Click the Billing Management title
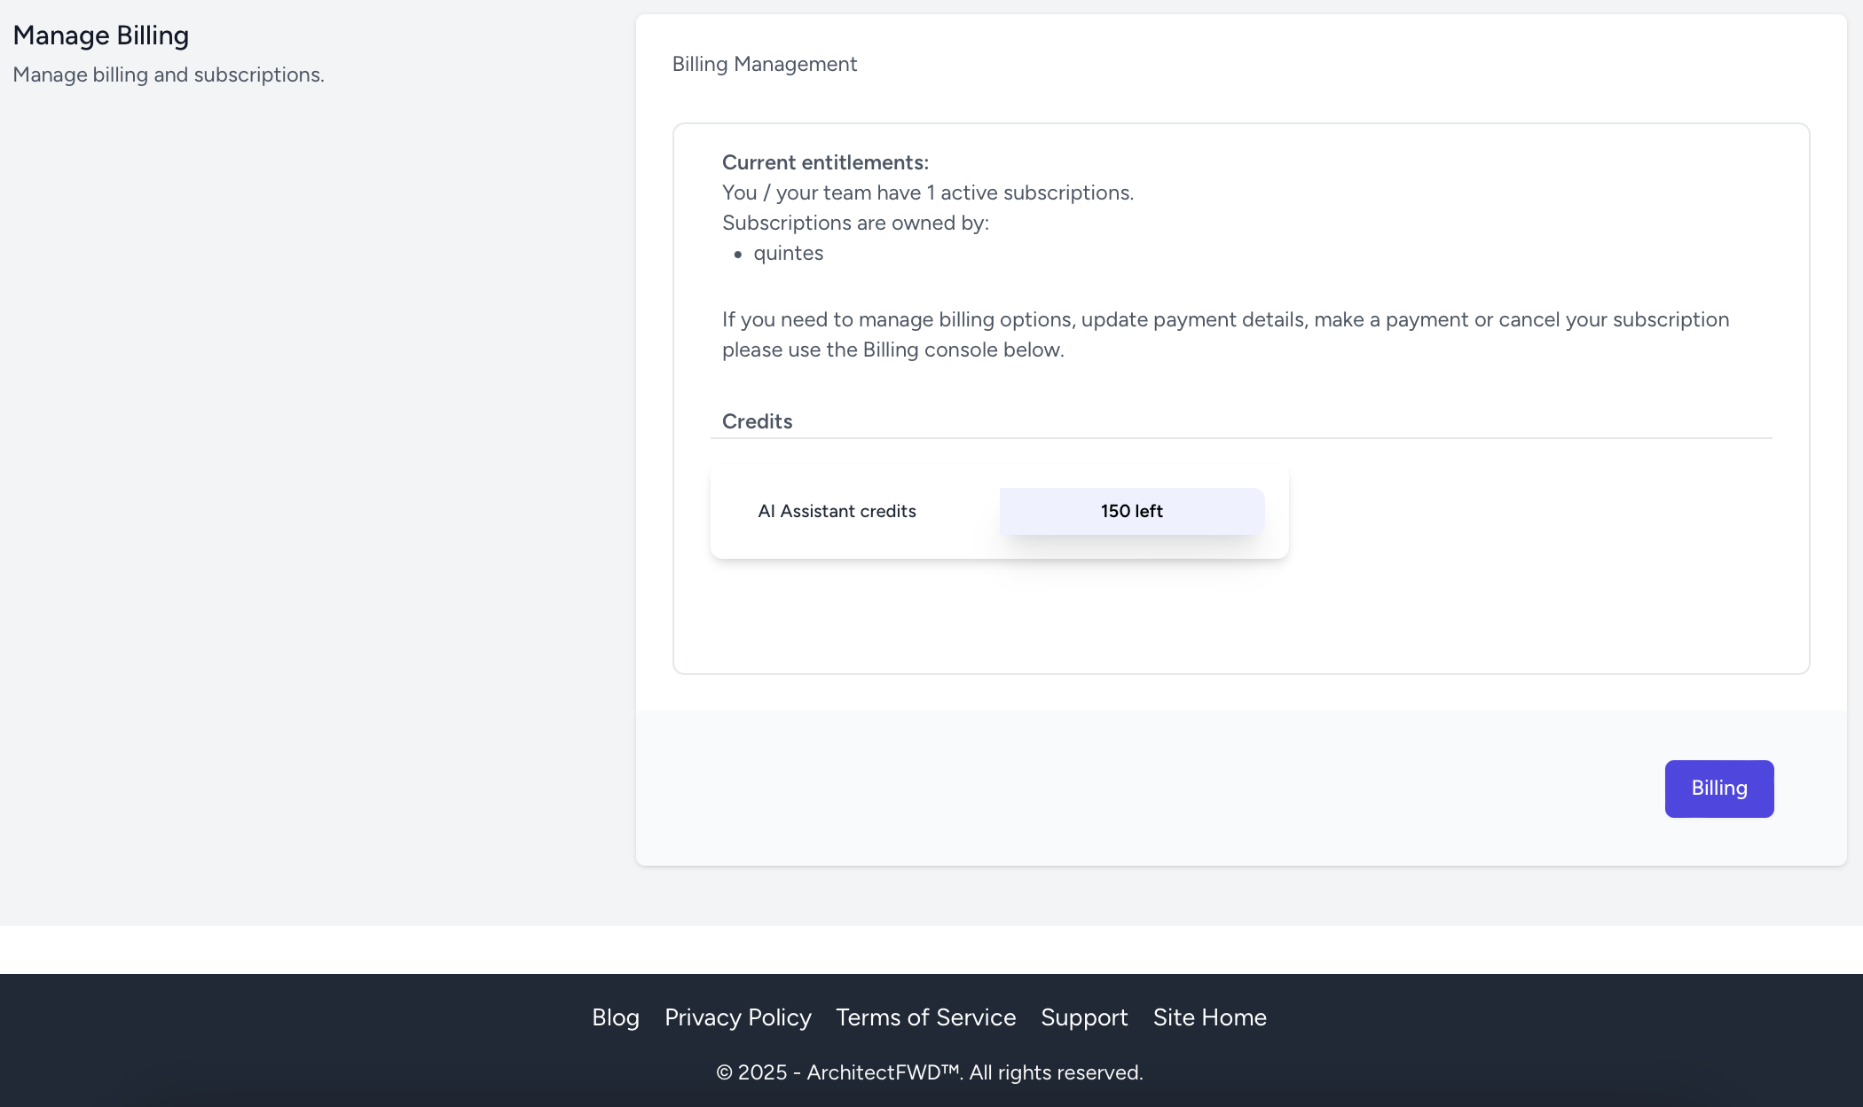Viewport: 1863px width, 1107px height. (x=764, y=64)
